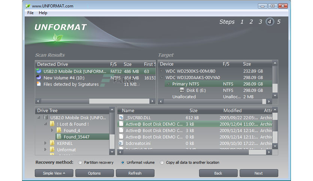The width and height of the screenshot is (313, 181).
Task: Go to step 5
Action: pos(279,22)
